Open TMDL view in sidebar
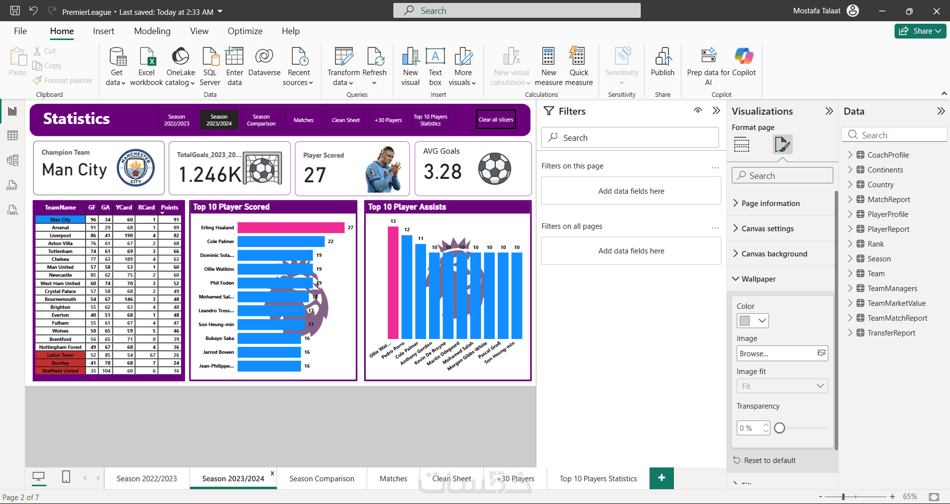The height and width of the screenshot is (504, 950). pos(12,210)
